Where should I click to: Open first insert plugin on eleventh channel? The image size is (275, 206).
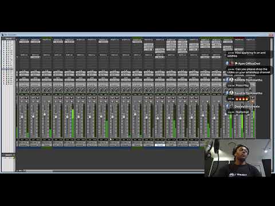pyautogui.click(x=137, y=42)
